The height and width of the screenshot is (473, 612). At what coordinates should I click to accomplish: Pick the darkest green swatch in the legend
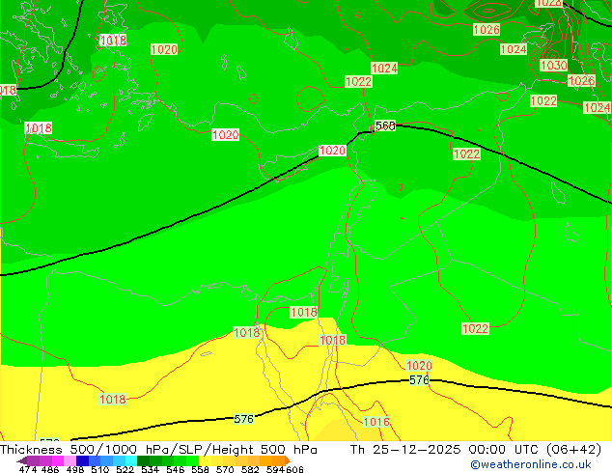pos(143,460)
